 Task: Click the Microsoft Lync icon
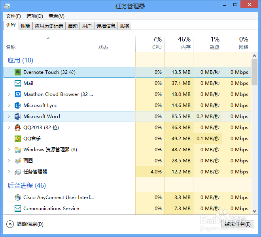tap(18, 105)
